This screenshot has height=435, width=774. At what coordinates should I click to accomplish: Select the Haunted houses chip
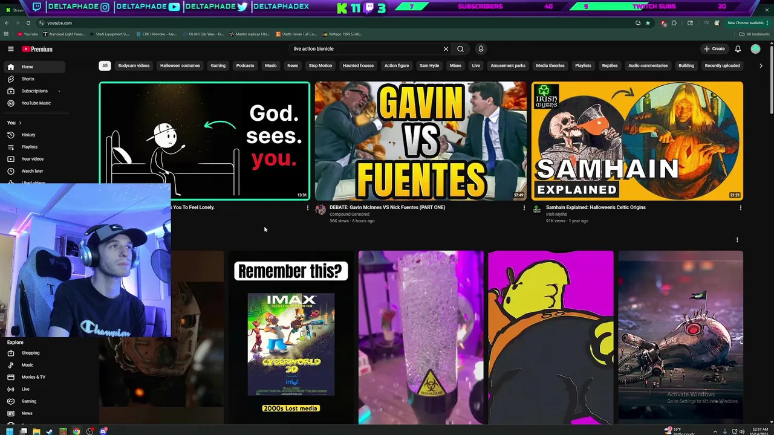(x=358, y=66)
